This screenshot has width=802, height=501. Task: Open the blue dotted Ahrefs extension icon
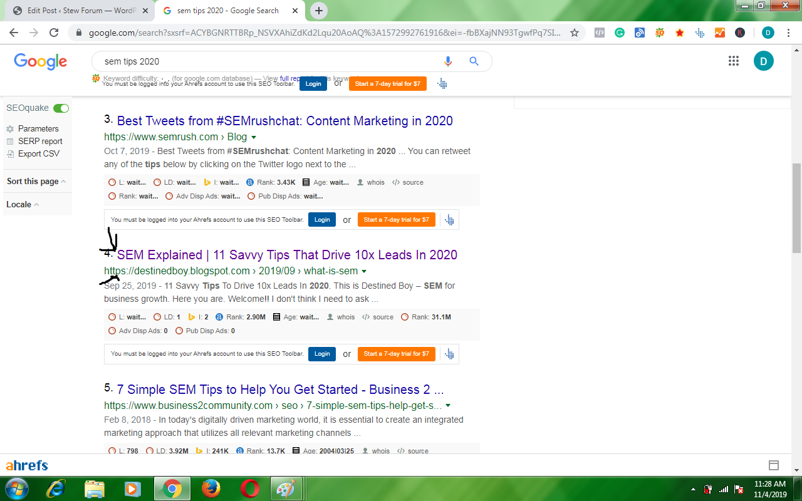point(700,33)
